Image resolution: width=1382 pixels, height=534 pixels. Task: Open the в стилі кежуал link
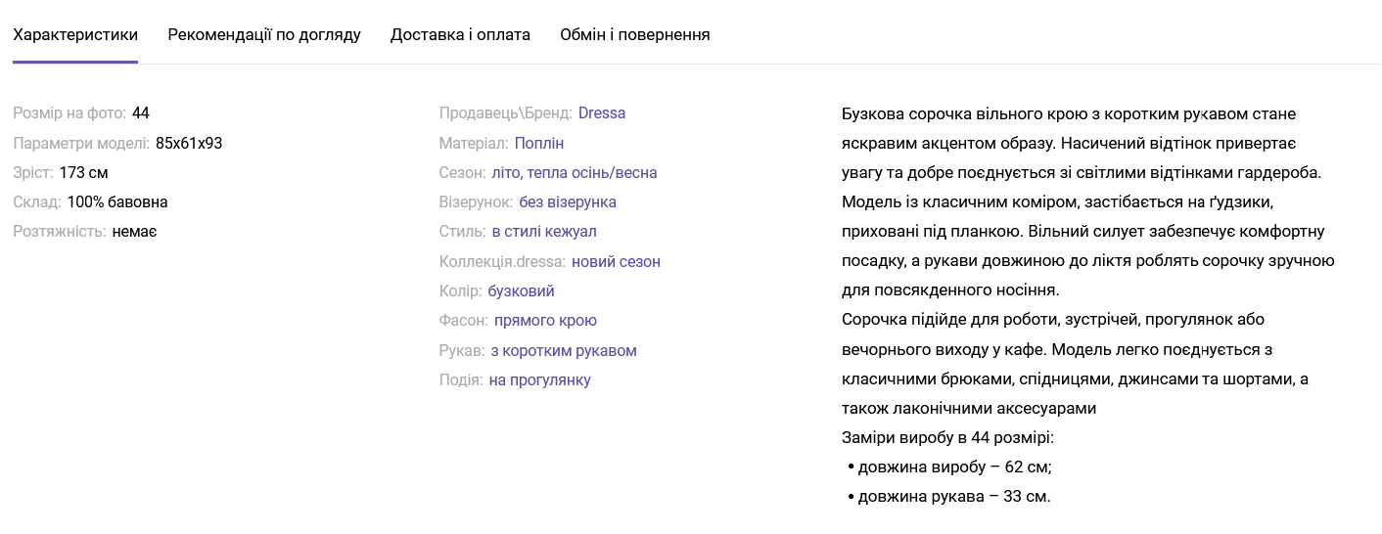pos(544,232)
